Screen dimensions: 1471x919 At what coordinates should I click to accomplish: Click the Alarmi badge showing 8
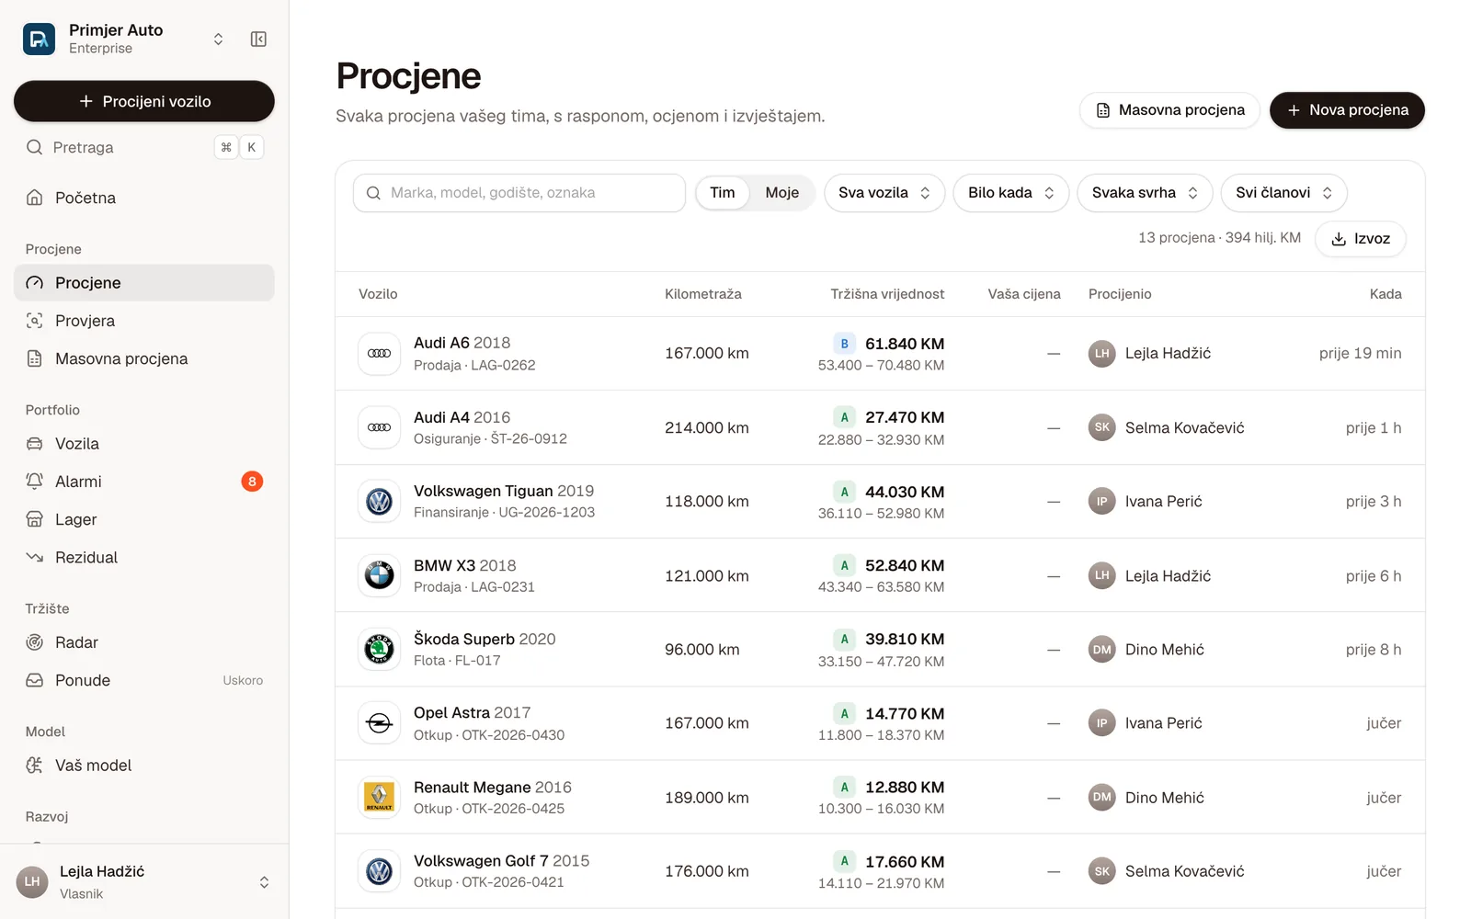pos(252,482)
